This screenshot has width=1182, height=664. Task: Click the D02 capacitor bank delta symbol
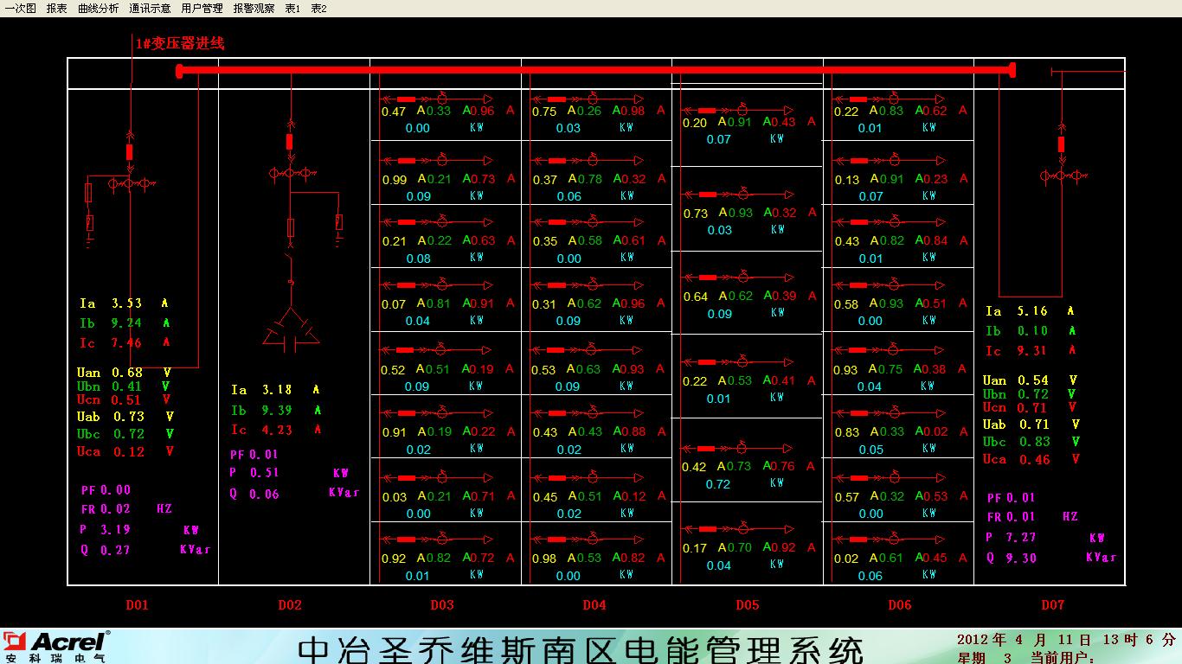pyautogui.click(x=290, y=329)
